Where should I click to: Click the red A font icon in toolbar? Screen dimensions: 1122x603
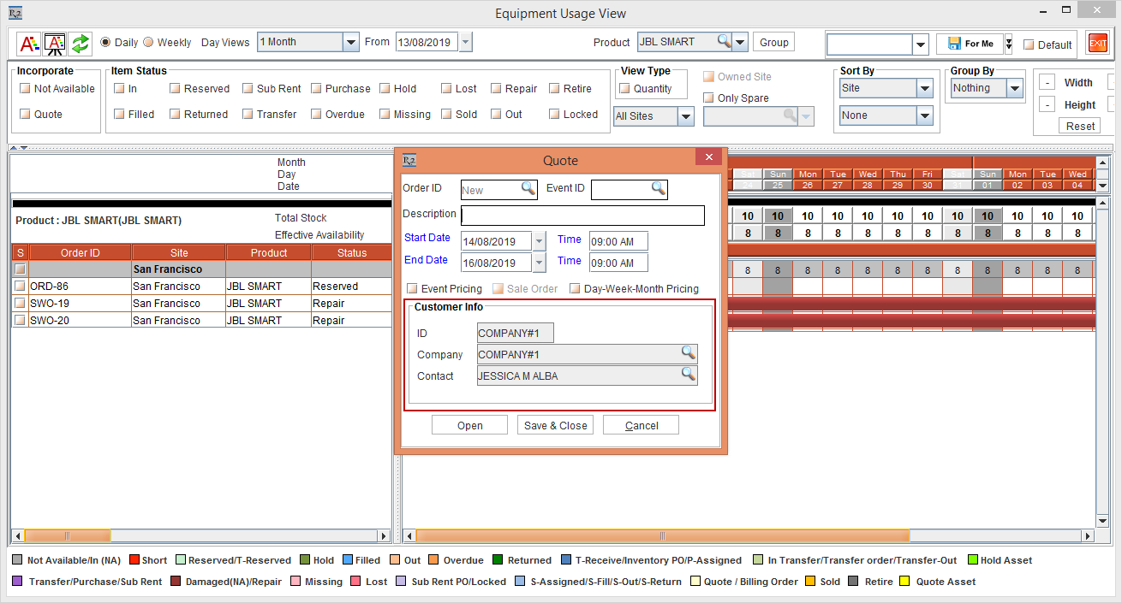pyautogui.click(x=30, y=43)
